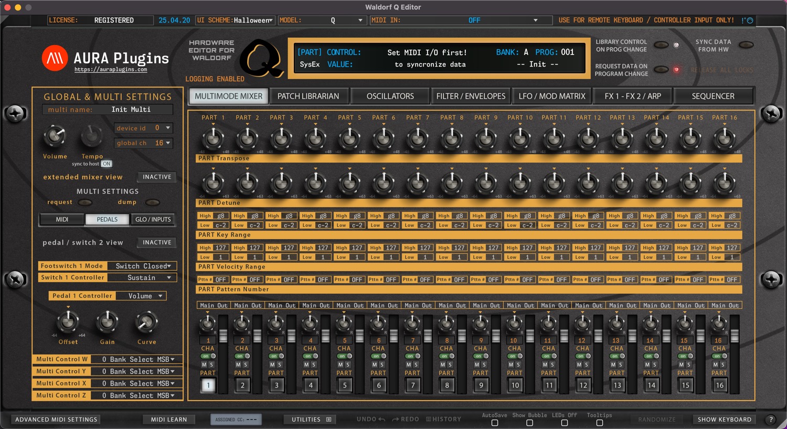Select PART 10 square button
Screen dimensions: 787x429
(x=515, y=385)
